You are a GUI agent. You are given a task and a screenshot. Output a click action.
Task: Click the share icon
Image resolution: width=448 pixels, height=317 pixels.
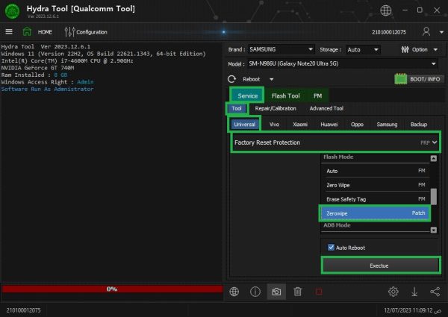[x=435, y=292]
